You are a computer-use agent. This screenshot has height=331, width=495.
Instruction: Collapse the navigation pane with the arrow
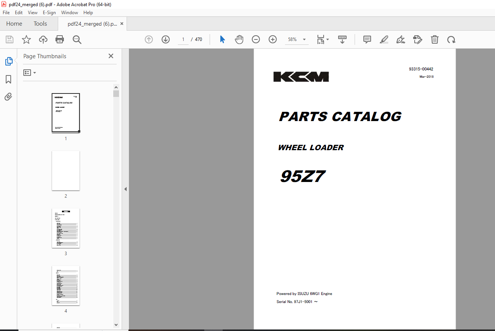[125, 189]
